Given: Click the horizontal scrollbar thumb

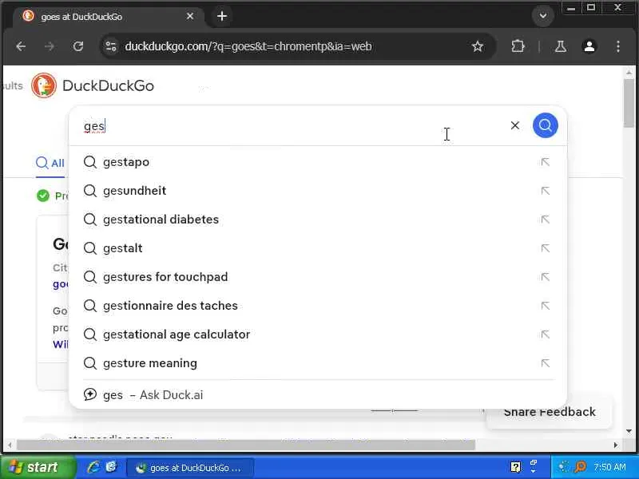Looking at the screenshot, I should click(x=246, y=445).
